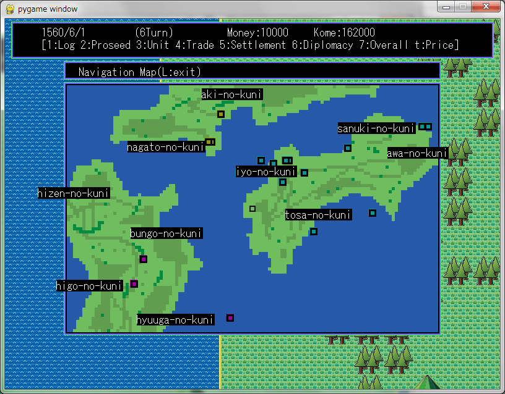Click the nagato-no-kuni province label

tap(166, 147)
